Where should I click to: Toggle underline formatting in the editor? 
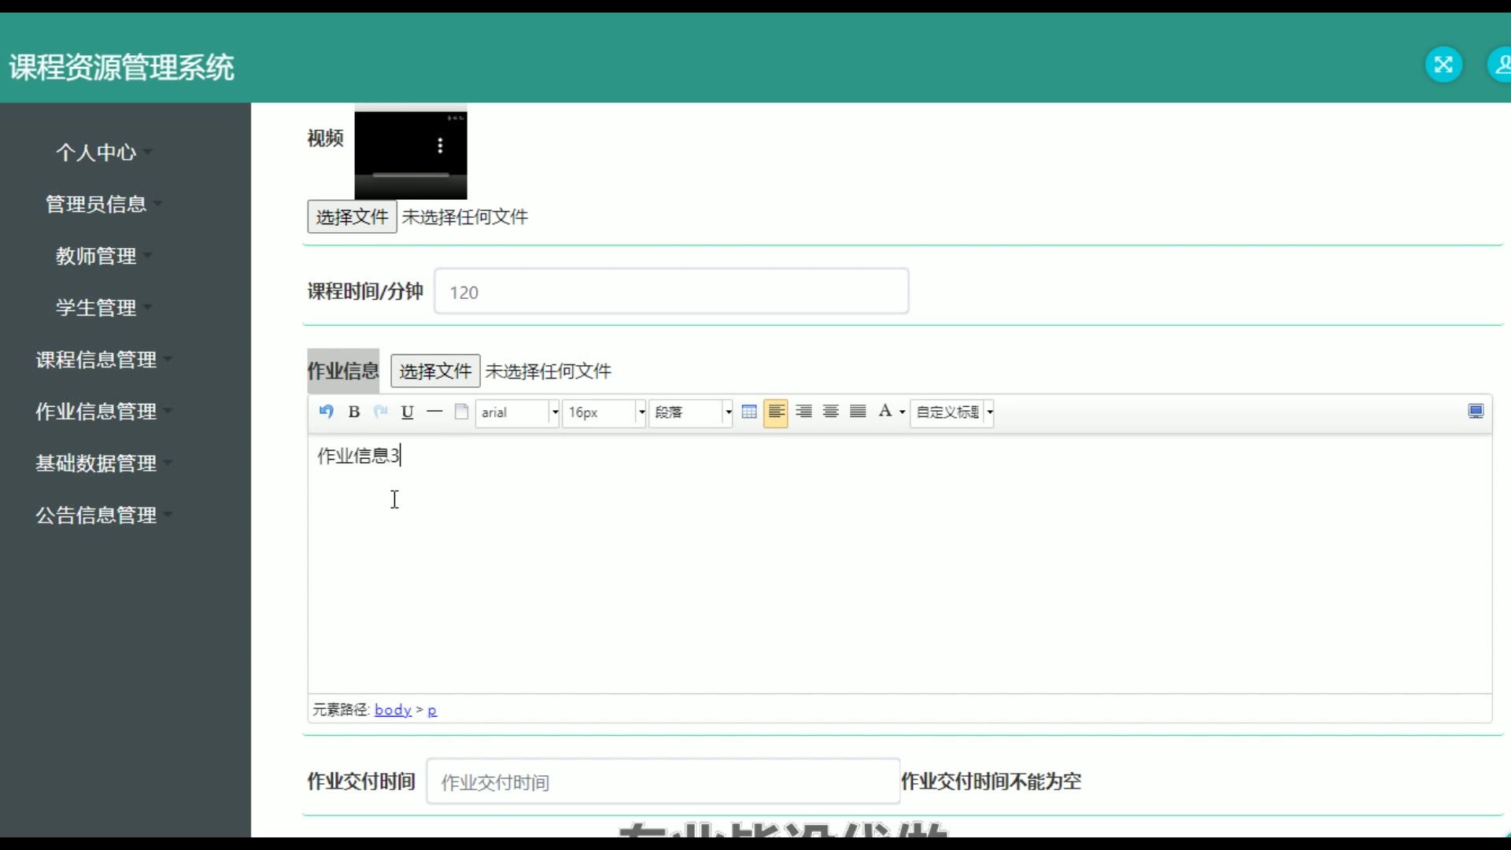click(408, 412)
